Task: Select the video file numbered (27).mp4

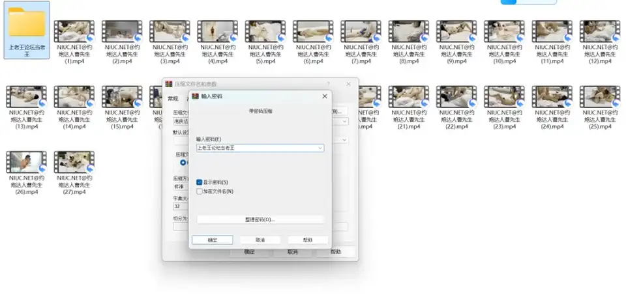Action: (x=74, y=173)
